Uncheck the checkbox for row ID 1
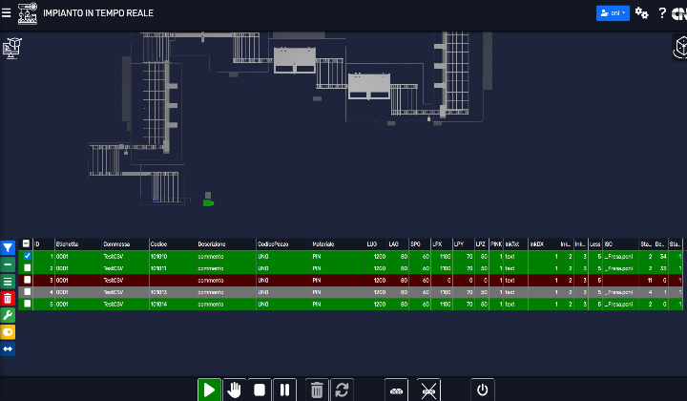Viewport: 687px width, 401px height. click(27, 256)
